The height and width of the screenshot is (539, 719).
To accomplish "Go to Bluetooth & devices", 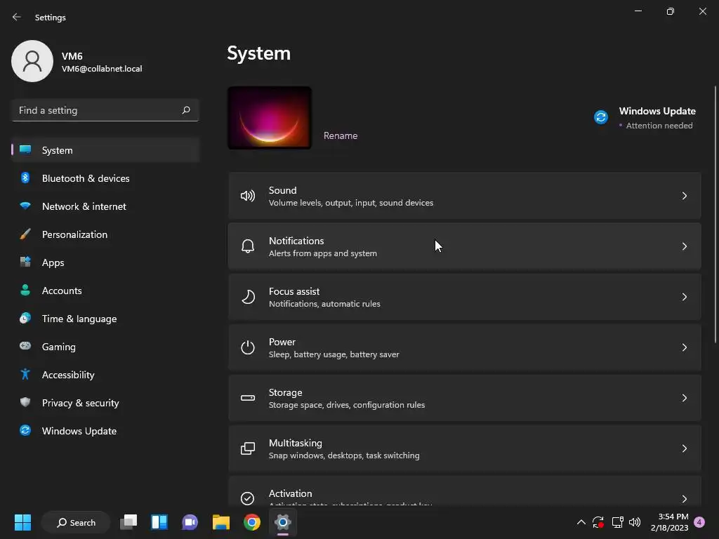I will 105,178.
